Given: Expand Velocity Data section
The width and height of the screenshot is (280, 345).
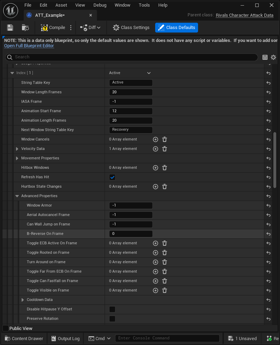Looking at the screenshot, I should point(17,149).
